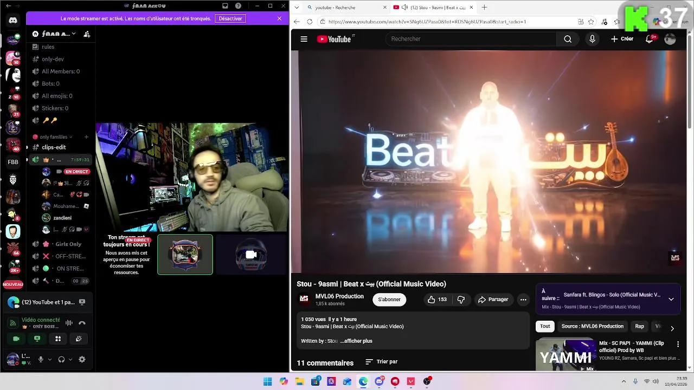Screen dimensions: 694x390
Task: Open the headphone output options arrow
Action: tap(70, 359)
